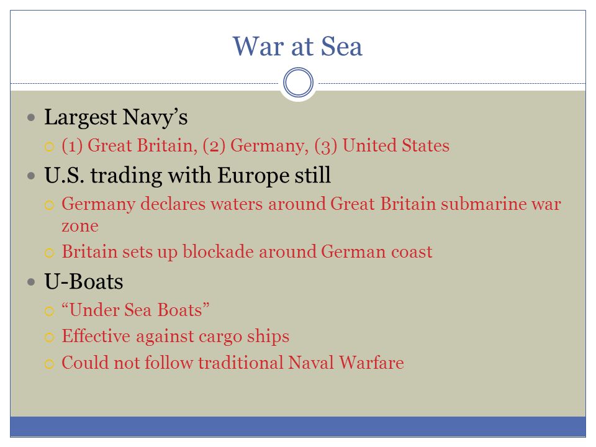The height and width of the screenshot is (447, 596).
Task: Click the "Under Sea Boats" quoted text
Action: tap(136, 310)
